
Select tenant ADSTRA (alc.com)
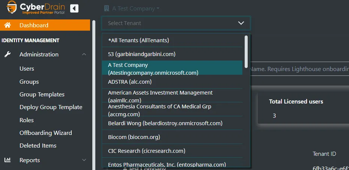172,81
